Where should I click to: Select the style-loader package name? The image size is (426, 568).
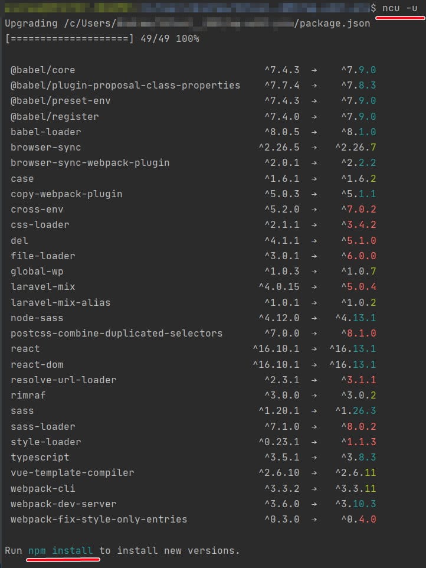tap(45, 442)
